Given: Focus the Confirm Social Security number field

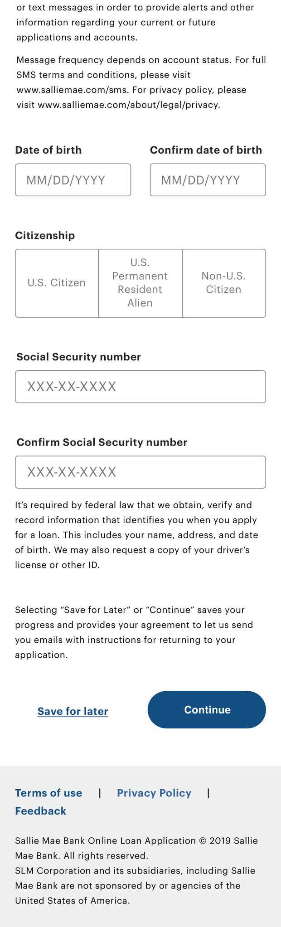Looking at the screenshot, I should click(x=140, y=472).
